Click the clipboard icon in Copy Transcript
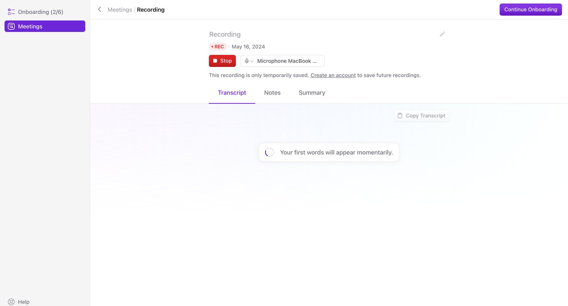This screenshot has width=568, height=306. 400,116
